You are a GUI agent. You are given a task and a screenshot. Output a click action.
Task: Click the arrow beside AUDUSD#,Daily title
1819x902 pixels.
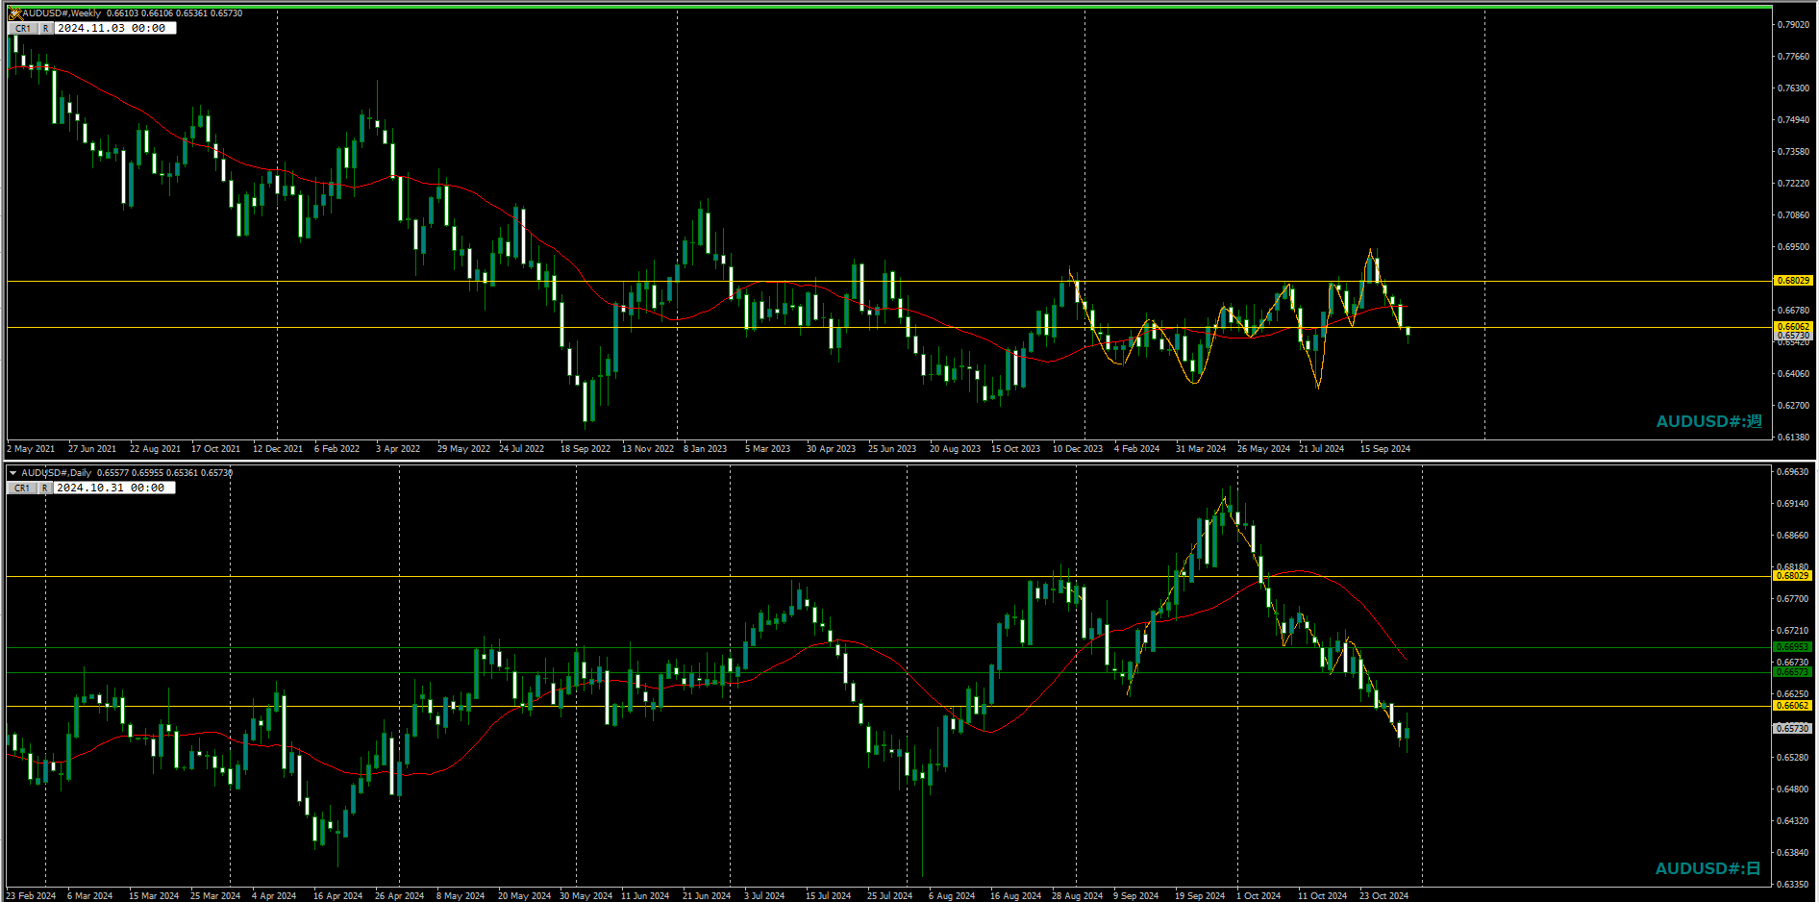coord(12,473)
